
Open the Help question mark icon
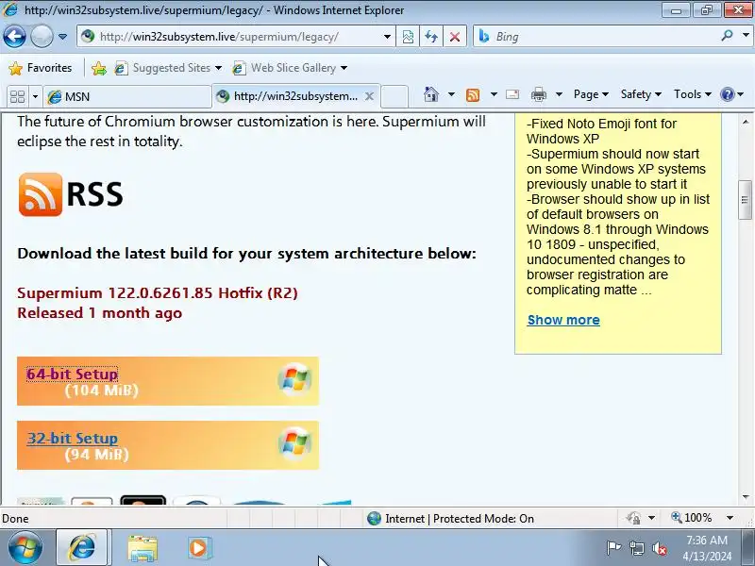point(727,94)
